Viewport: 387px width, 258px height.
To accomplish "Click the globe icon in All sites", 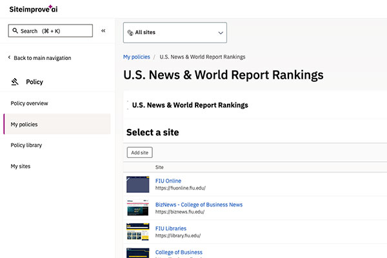I will [130, 33].
